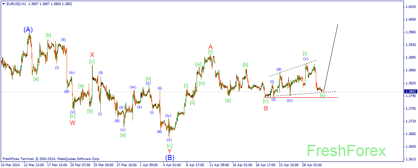Screen dimensions: 418x168
Task: Click the 1.3860 price axis value
Action: pyautogui.click(x=410, y=70)
